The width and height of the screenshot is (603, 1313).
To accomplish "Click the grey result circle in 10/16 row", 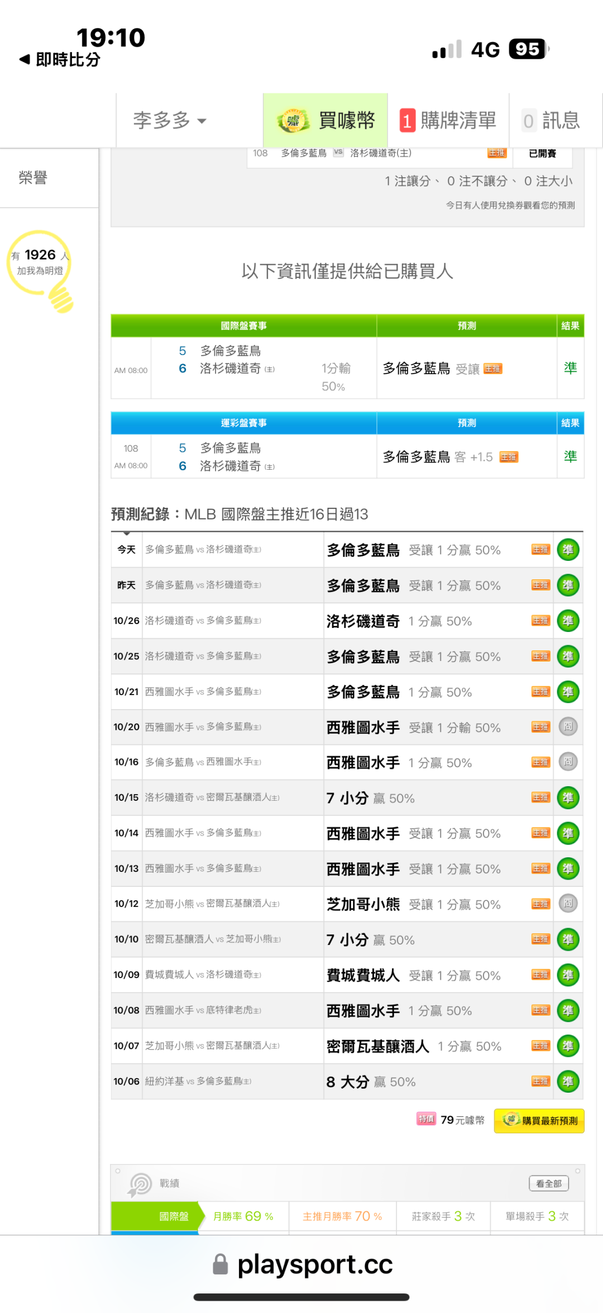I will [x=568, y=762].
